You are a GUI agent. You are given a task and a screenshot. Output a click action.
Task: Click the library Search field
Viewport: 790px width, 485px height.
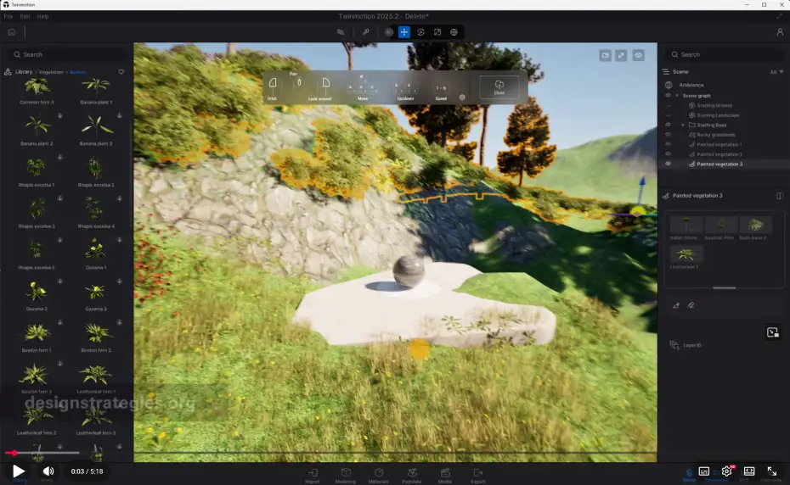pos(67,54)
